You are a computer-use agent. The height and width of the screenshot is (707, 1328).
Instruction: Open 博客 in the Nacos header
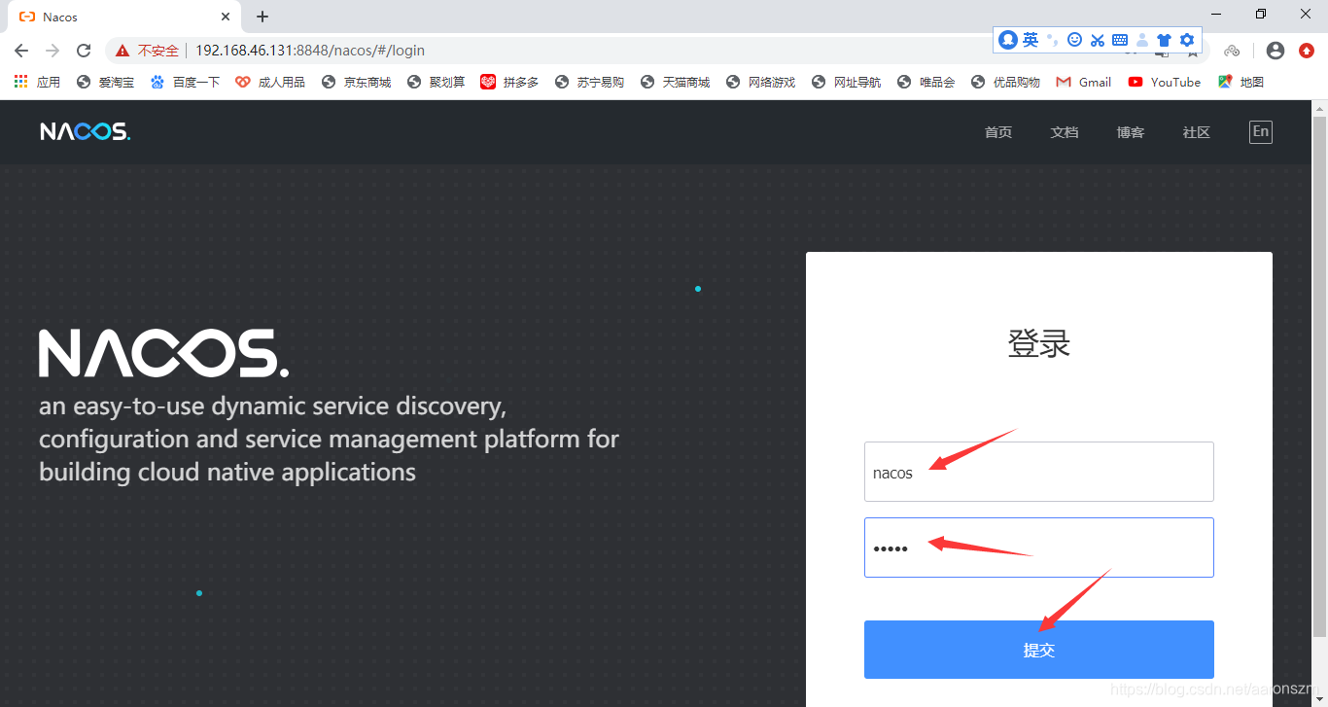point(1131,132)
